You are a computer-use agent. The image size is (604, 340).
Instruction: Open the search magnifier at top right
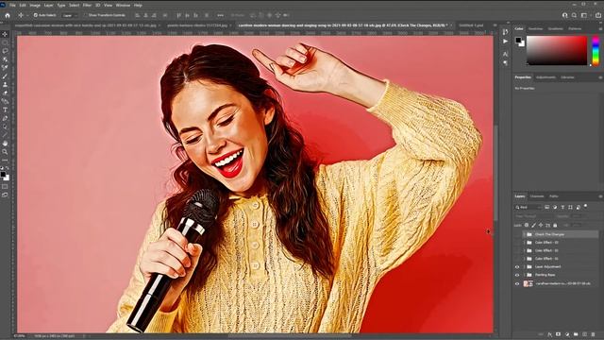[574, 15]
